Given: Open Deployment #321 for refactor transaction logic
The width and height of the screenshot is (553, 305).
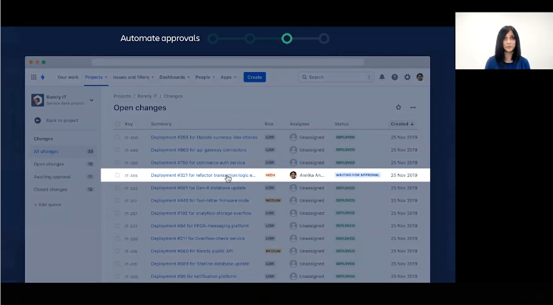Looking at the screenshot, I should click(203, 175).
